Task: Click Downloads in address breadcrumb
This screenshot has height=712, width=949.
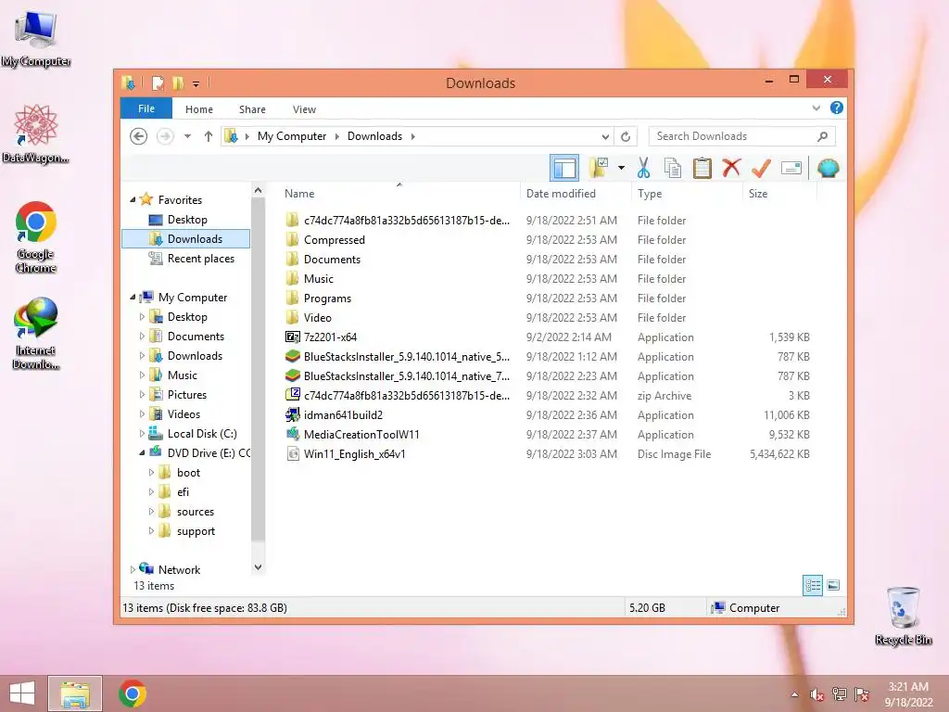Action: pos(374,136)
